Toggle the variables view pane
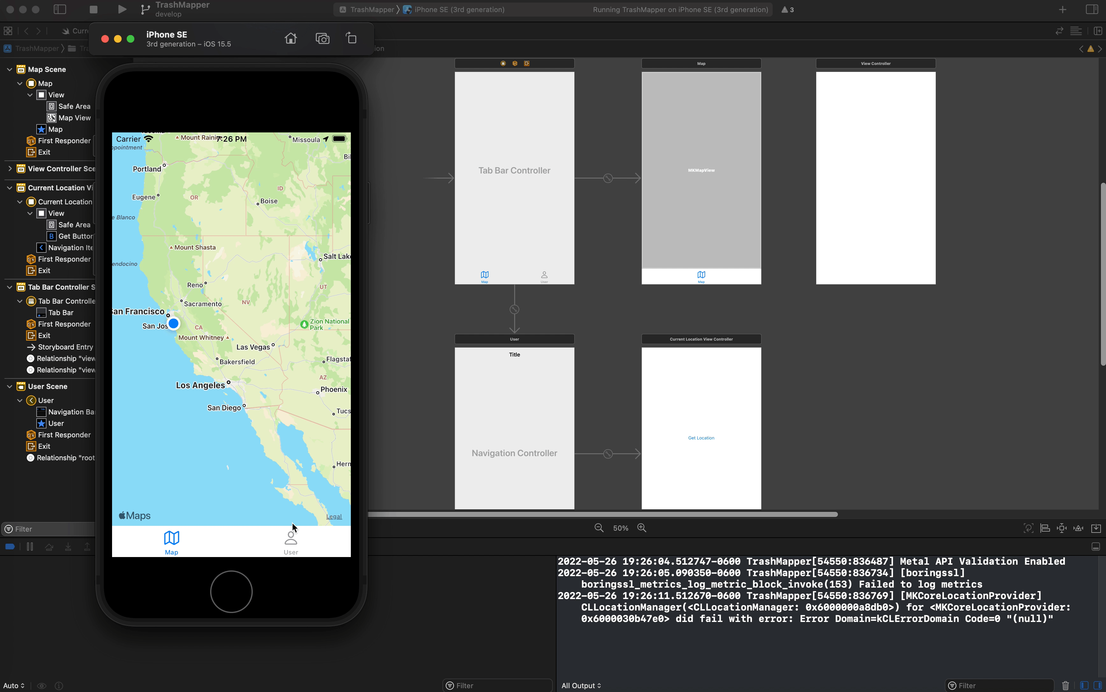Viewport: 1106px width, 692px height. (1084, 686)
